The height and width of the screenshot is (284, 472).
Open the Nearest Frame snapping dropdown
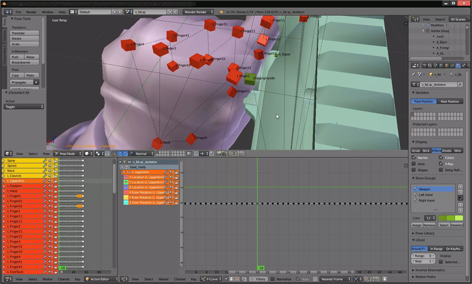(335, 279)
